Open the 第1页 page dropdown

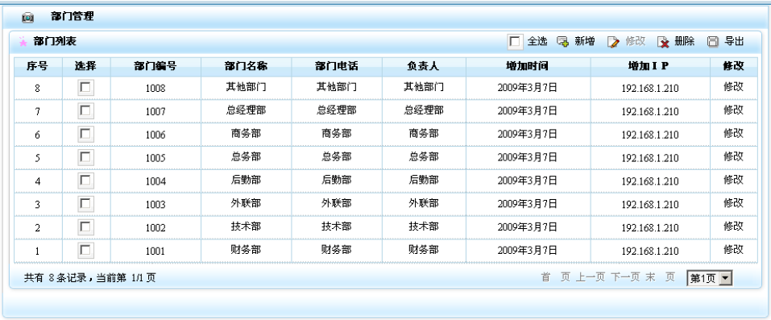tap(710, 279)
